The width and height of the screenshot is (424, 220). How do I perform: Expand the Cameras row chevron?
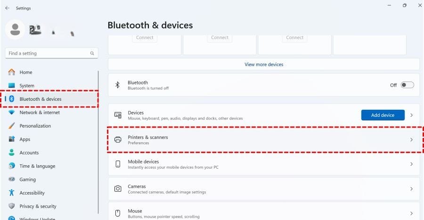411,189
